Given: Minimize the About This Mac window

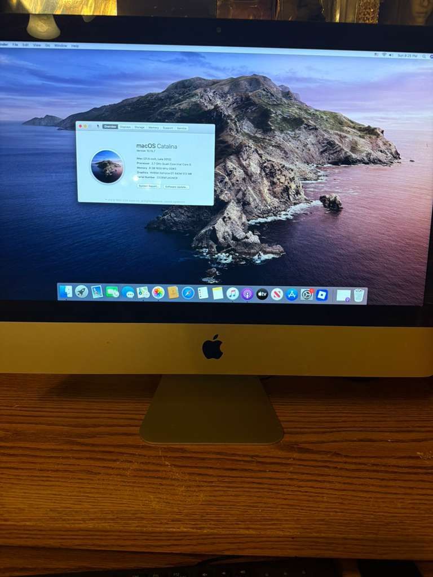Looking at the screenshot, I should [x=86, y=126].
